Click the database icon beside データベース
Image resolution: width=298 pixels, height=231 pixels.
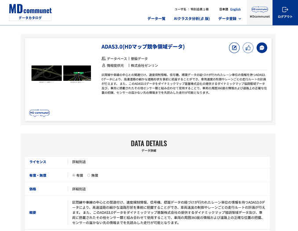tap(103, 58)
